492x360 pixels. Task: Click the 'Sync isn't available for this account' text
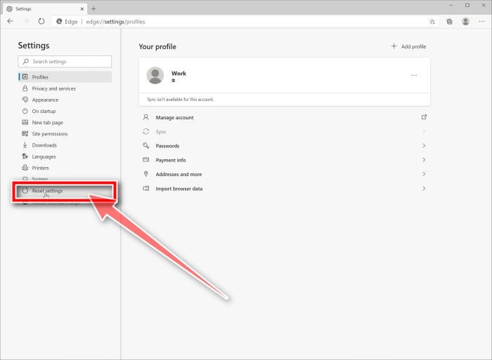[x=181, y=100]
